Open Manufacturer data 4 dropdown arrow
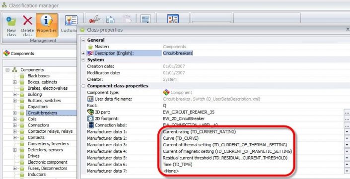Screen dimensions: 350x179 click(x=347, y=151)
